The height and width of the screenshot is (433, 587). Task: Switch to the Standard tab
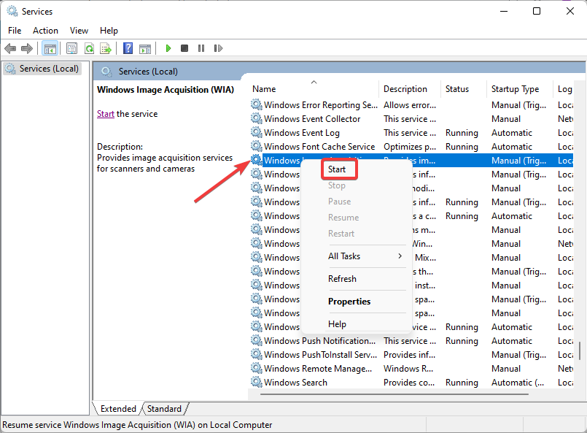164,409
